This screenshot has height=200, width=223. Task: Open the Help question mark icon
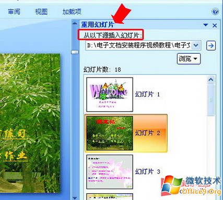coord(215,11)
